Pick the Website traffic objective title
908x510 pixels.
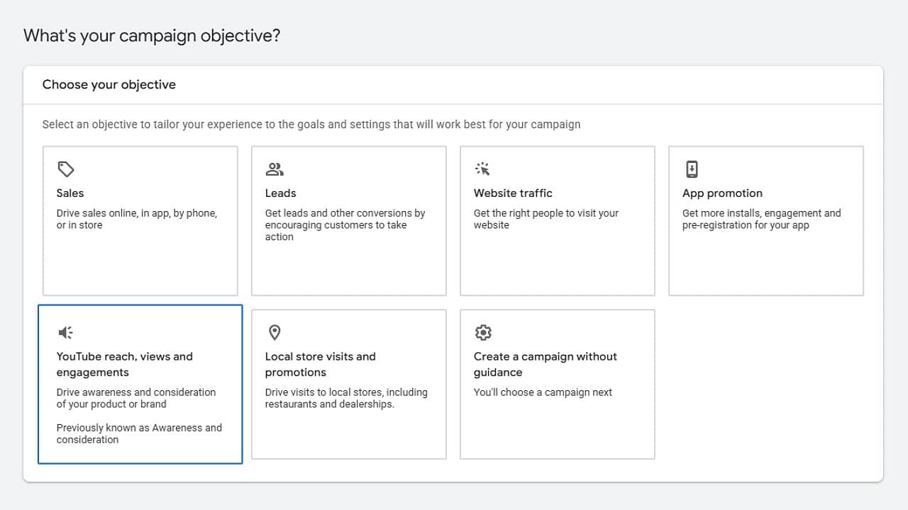pyautogui.click(x=513, y=193)
